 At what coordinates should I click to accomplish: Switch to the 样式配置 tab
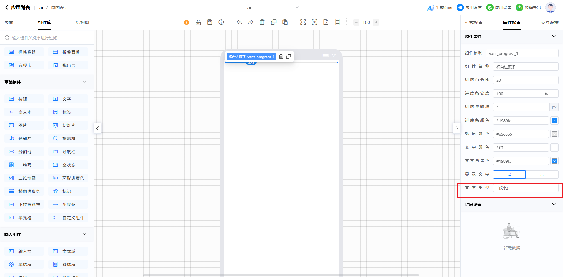click(474, 23)
